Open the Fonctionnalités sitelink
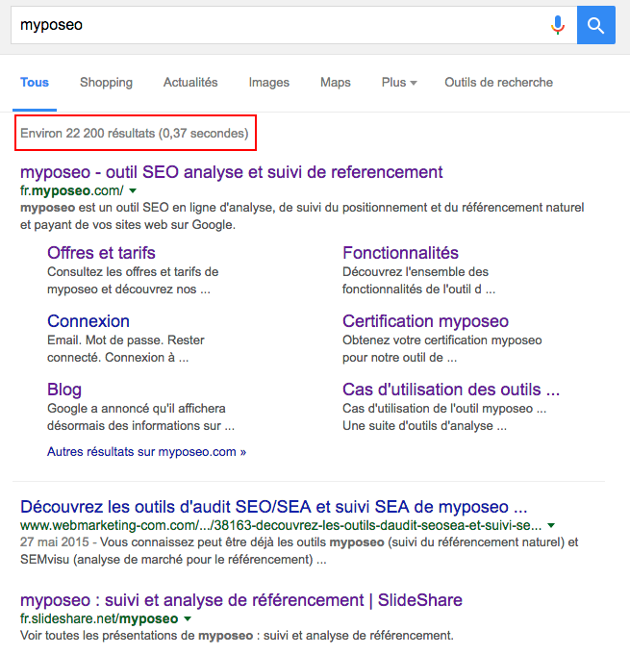This screenshot has height=655, width=630. point(400,253)
